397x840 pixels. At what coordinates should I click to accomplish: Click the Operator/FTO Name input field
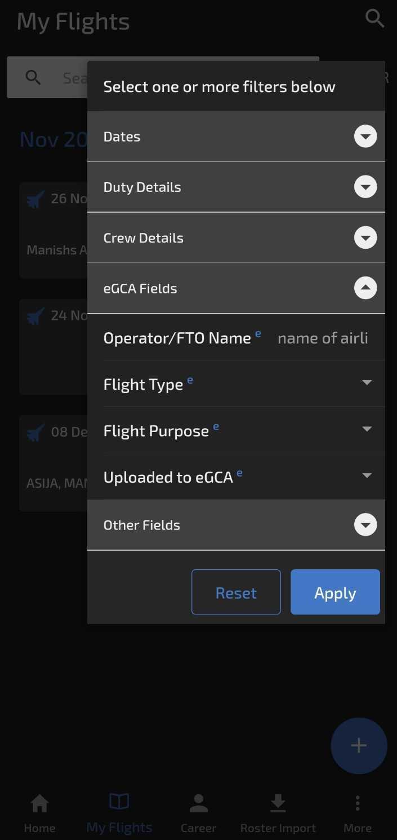[x=323, y=338]
